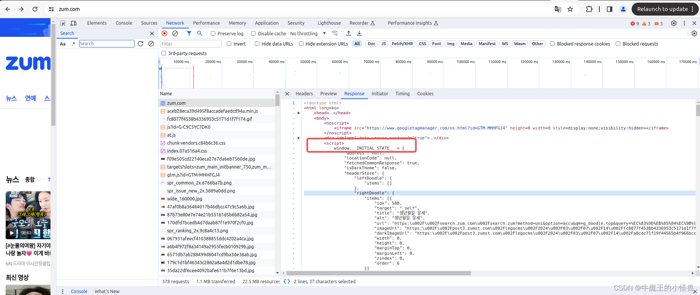Activate the inspect element picker icon
This screenshot has width=700, height=295.
pos(63,23)
